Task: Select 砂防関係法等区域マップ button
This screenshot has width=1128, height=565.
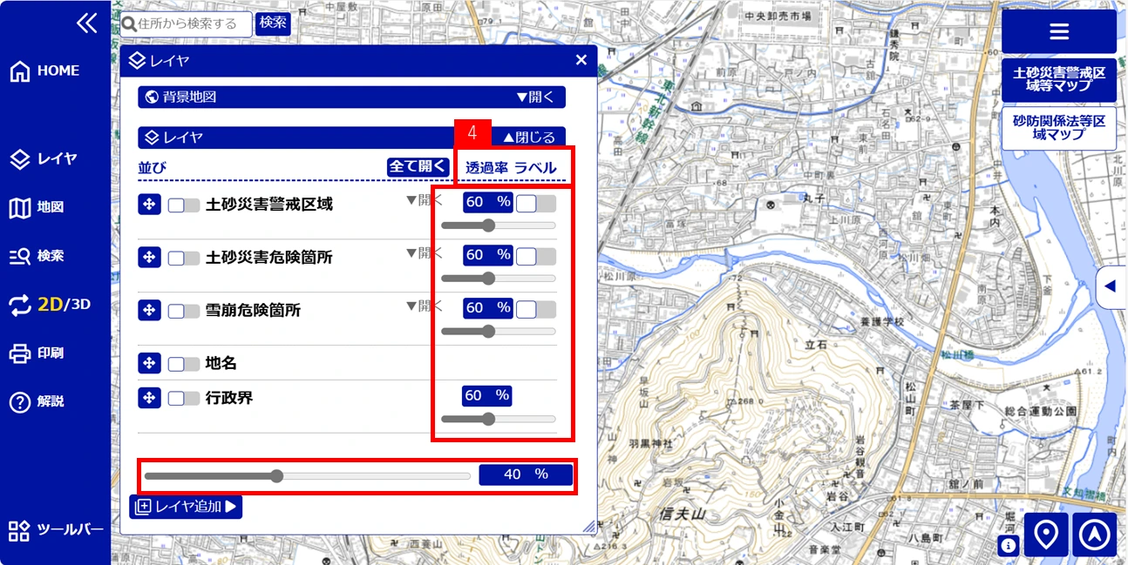Action: coord(1059,128)
